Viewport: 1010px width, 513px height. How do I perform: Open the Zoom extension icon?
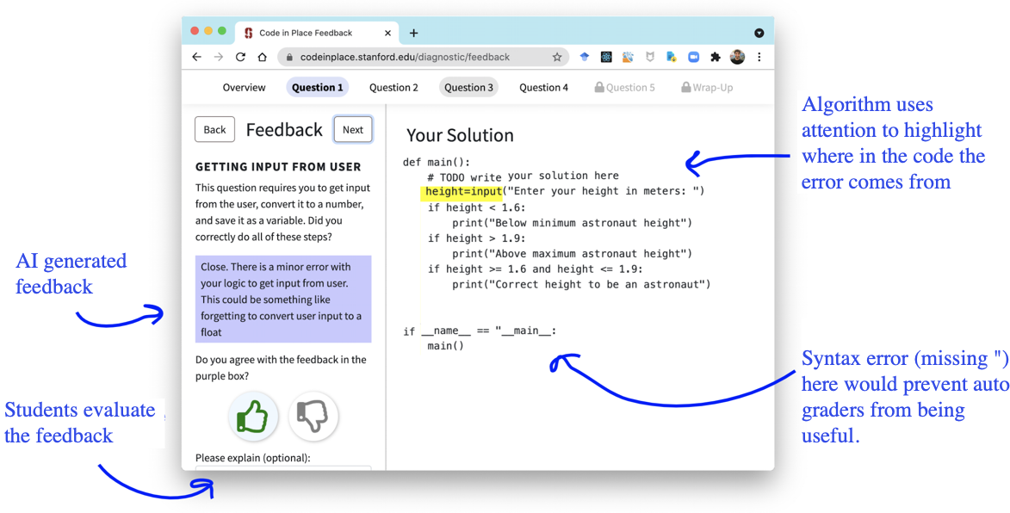(x=693, y=57)
